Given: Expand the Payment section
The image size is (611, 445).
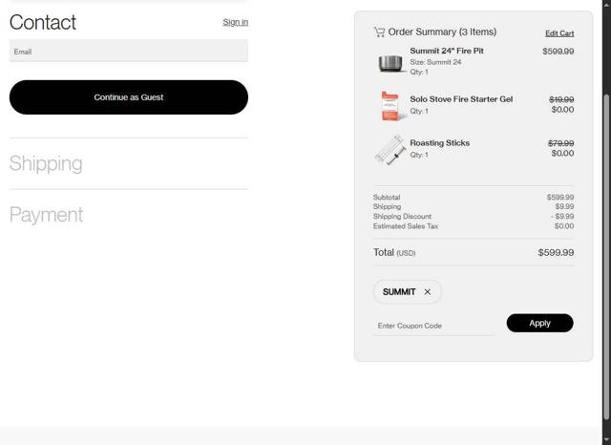Looking at the screenshot, I should tap(46, 215).
